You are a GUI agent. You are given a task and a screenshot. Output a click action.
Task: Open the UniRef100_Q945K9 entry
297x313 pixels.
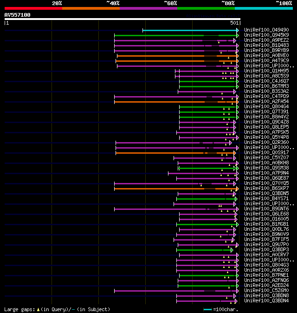click(x=266, y=35)
